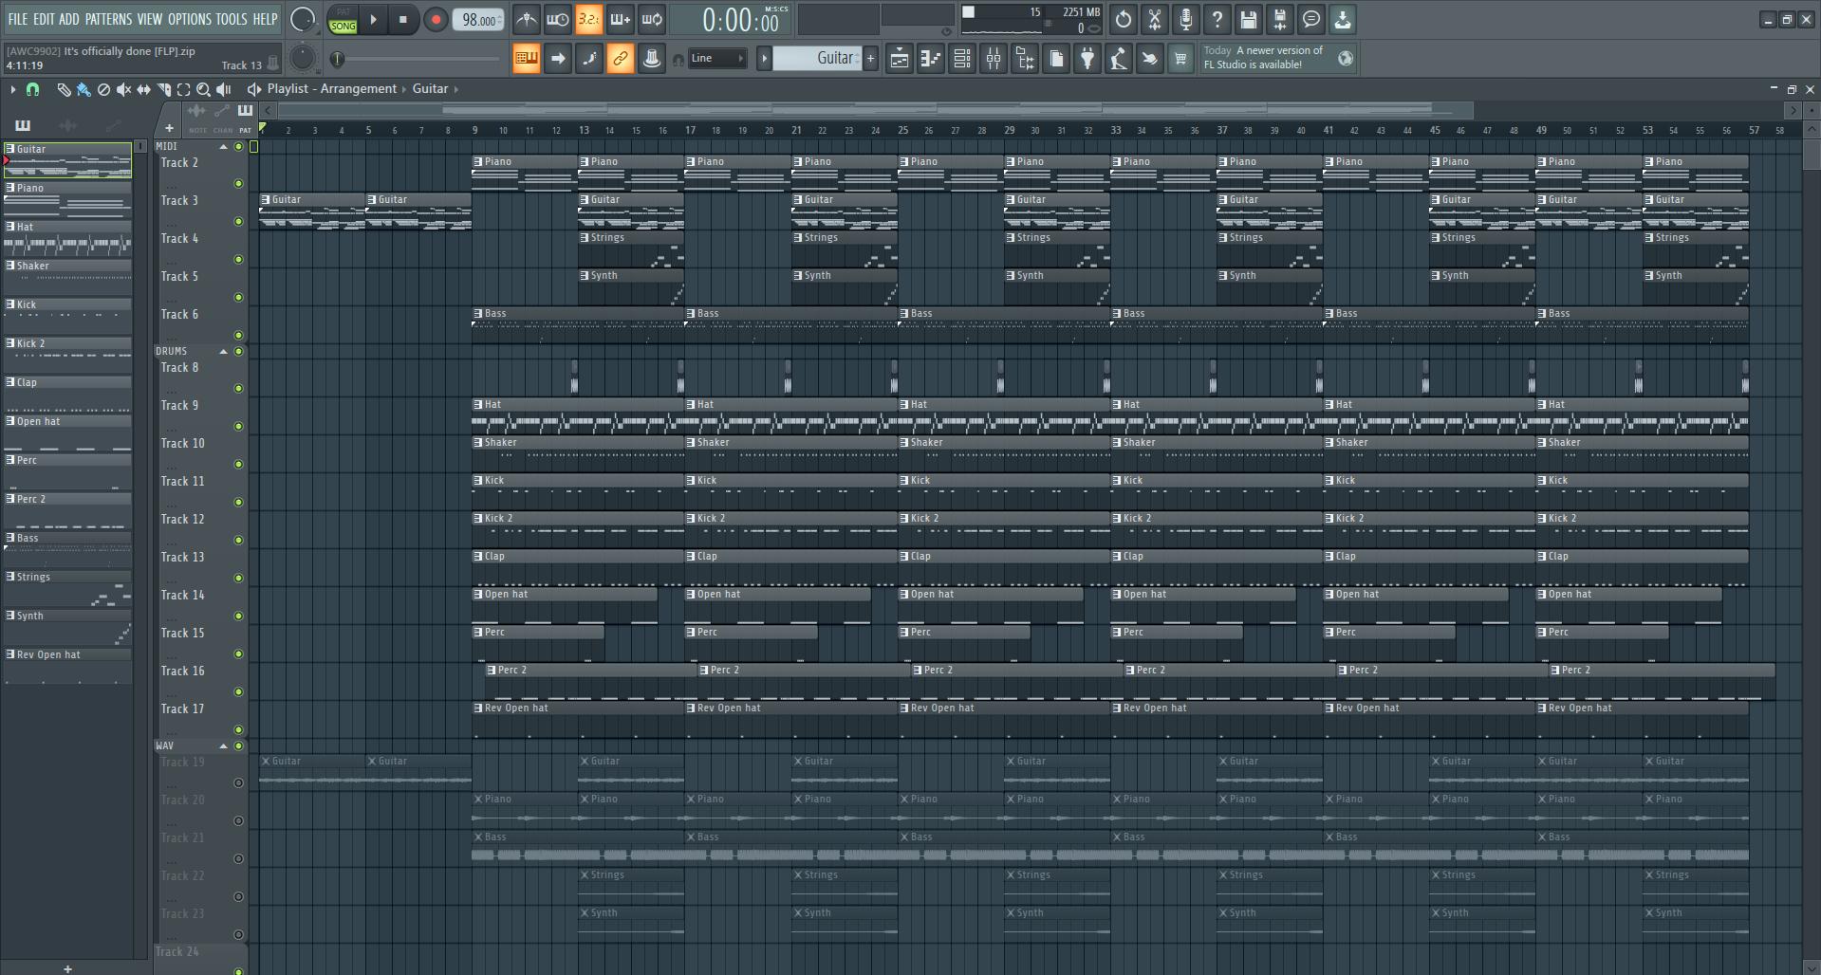This screenshot has width=1821, height=975.
Task: Open the Line snap dropdown
Action: 716,59
